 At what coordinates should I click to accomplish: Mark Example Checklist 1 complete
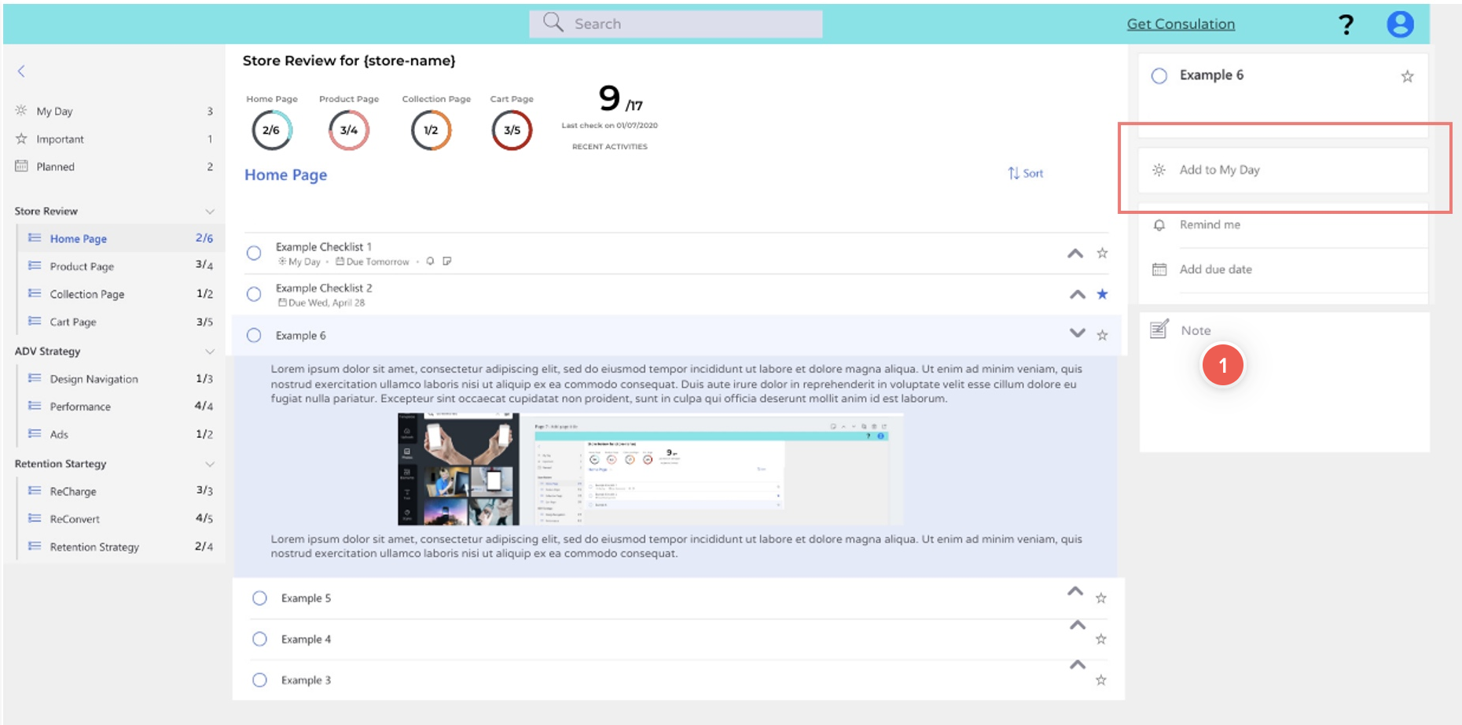pos(254,253)
